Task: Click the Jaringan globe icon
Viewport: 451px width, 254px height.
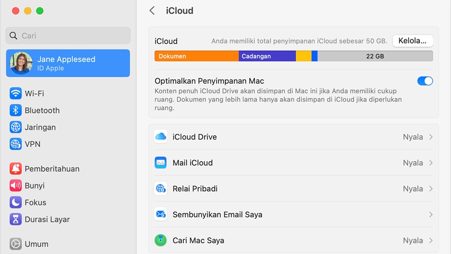Action: coord(16,127)
